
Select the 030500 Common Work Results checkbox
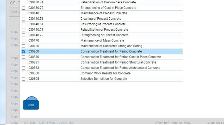point(23,73)
